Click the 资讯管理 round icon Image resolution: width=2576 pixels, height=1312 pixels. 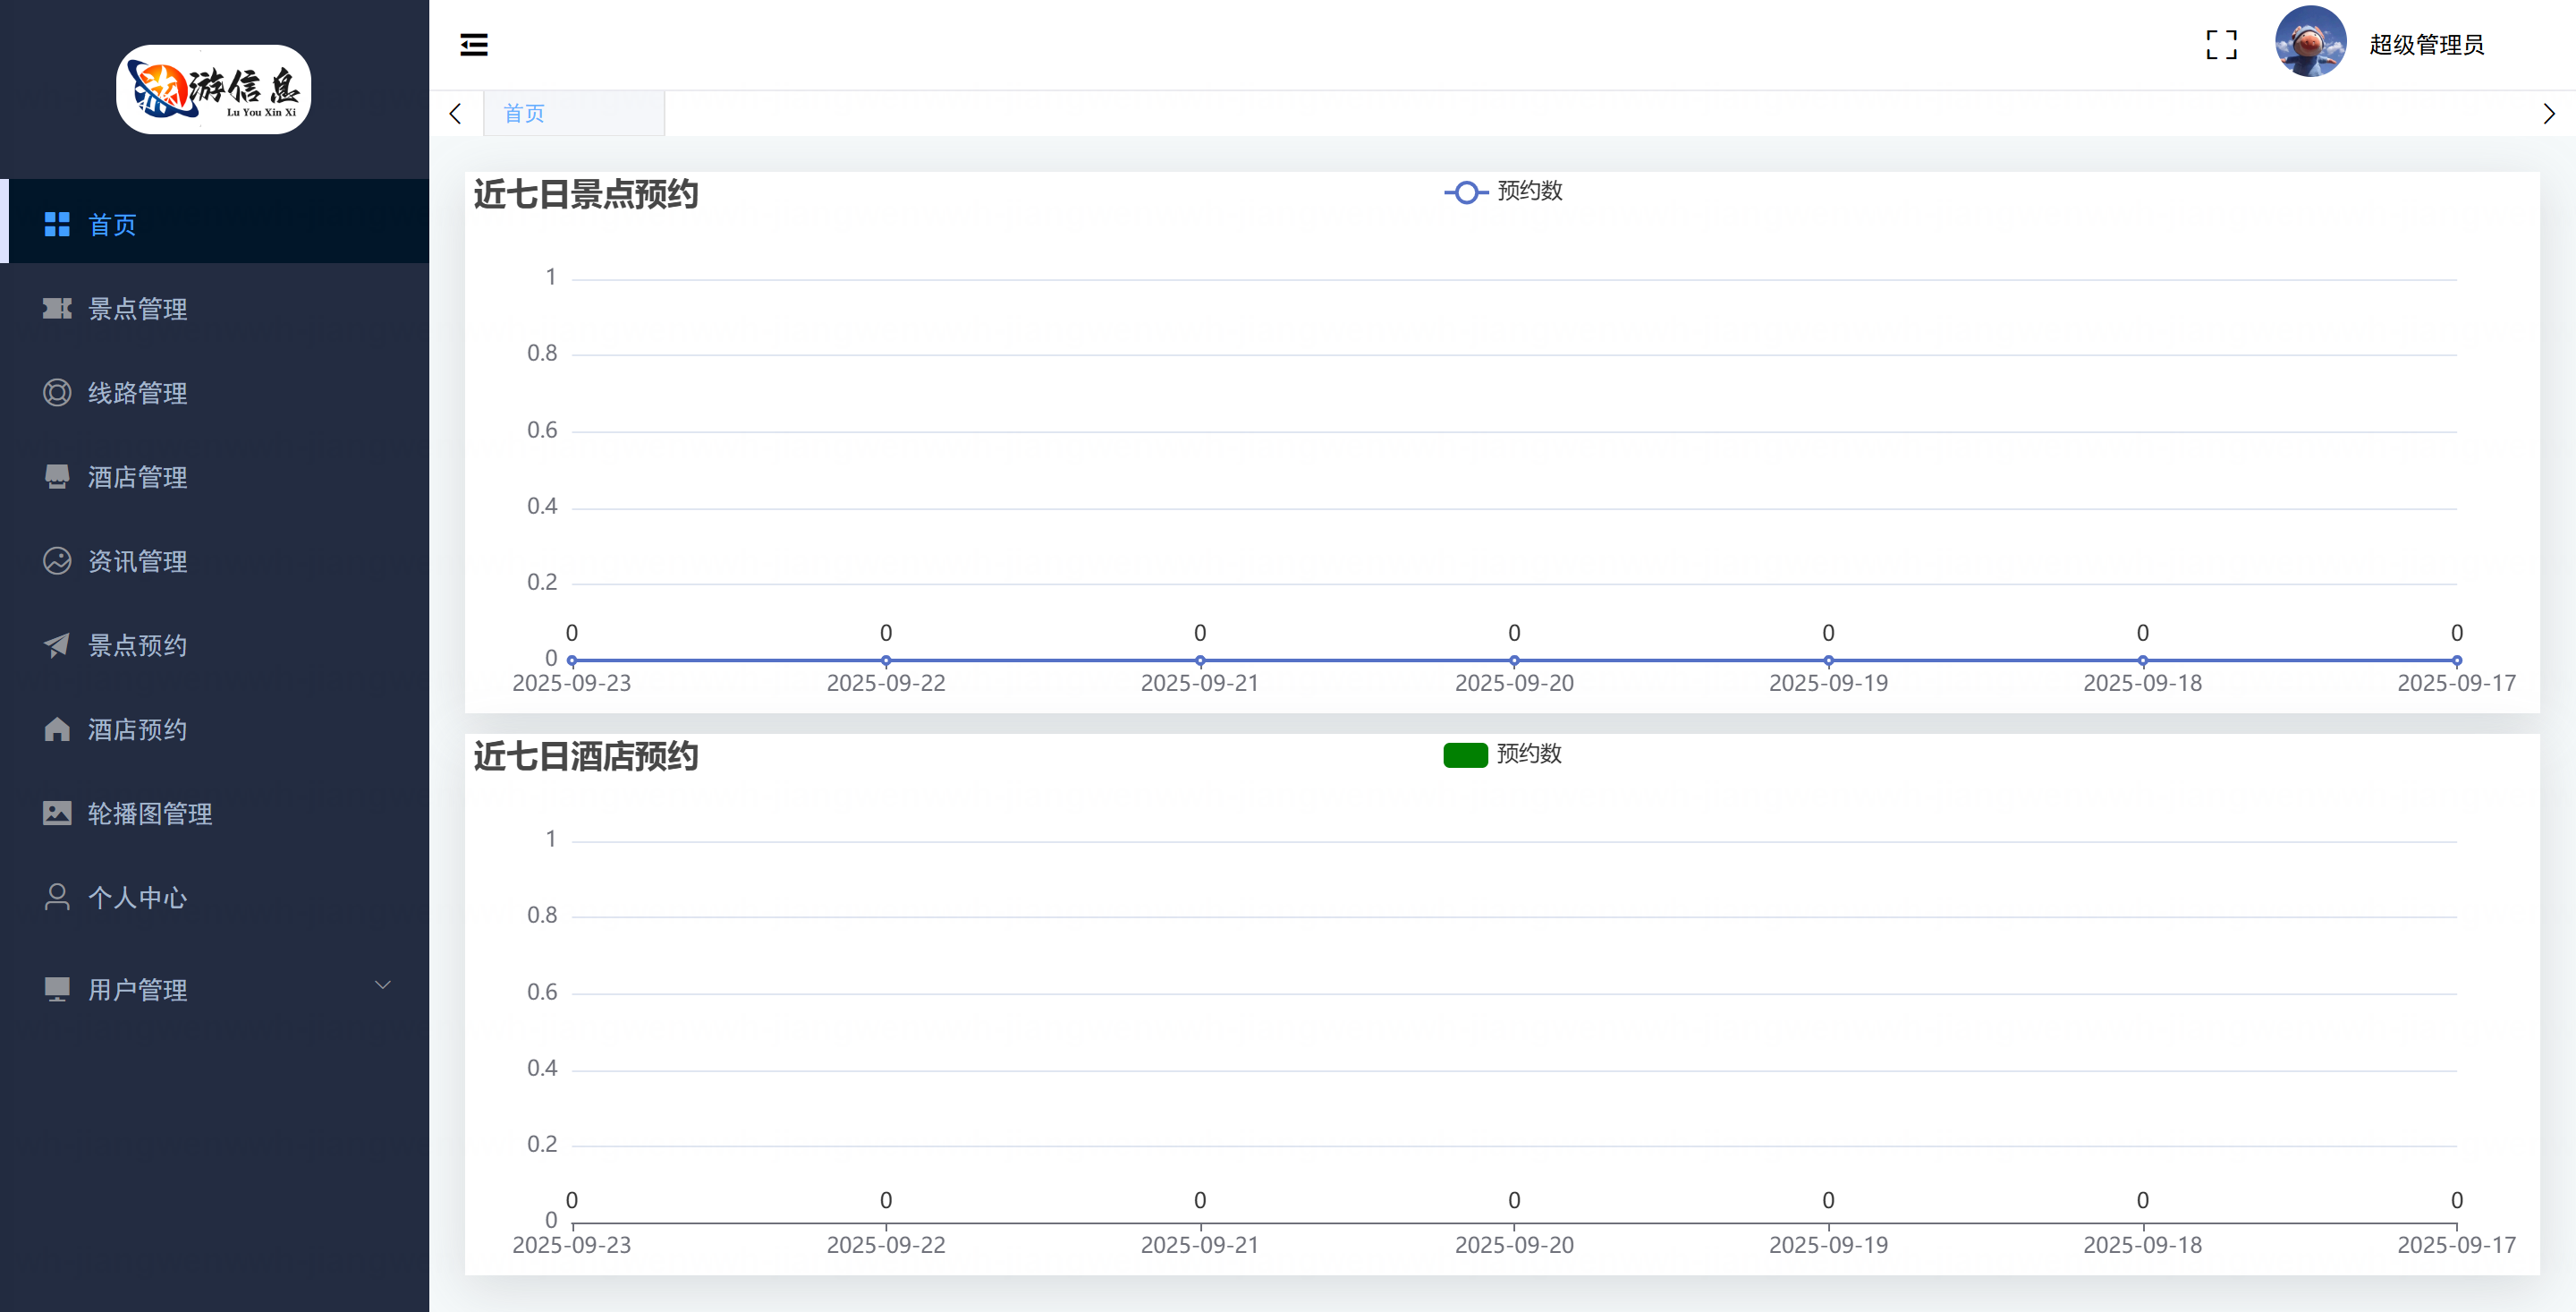click(x=57, y=560)
